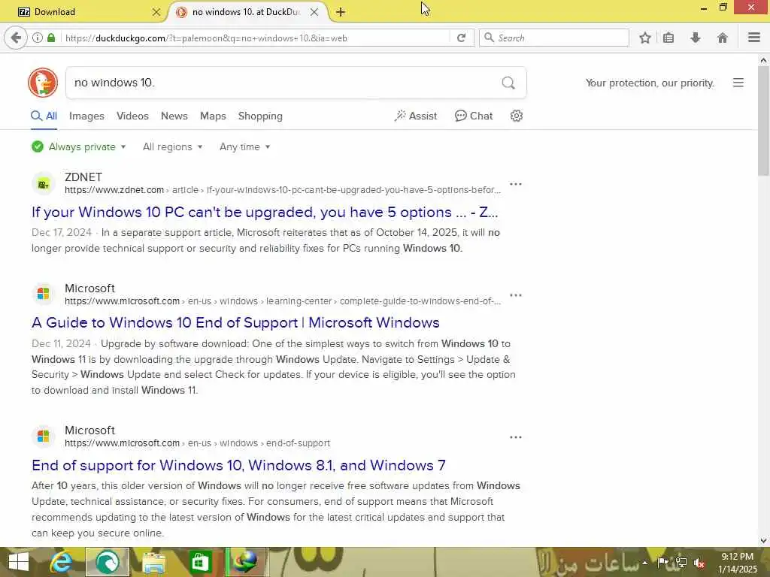Image resolution: width=770 pixels, height=577 pixels.
Task: Click microsoft.com end-of-support URL
Action: [x=197, y=443]
